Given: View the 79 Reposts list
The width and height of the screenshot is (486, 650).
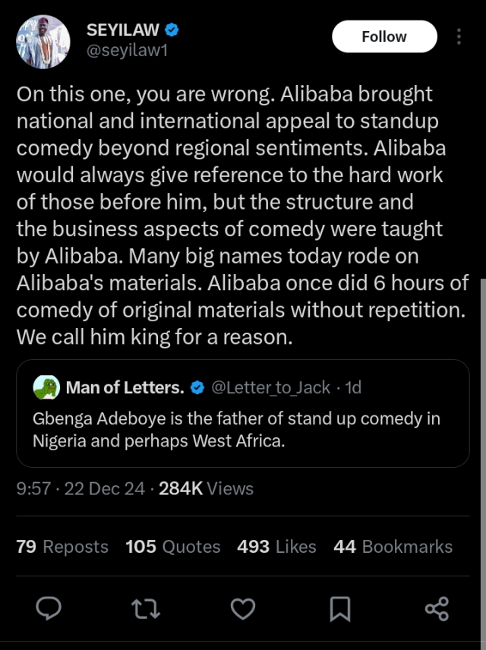Looking at the screenshot, I should [x=62, y=547].
